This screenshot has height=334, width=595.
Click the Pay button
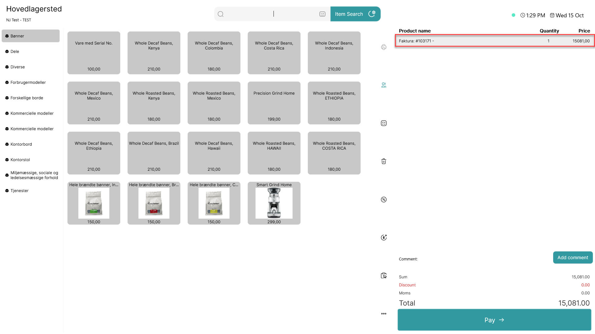494,320
